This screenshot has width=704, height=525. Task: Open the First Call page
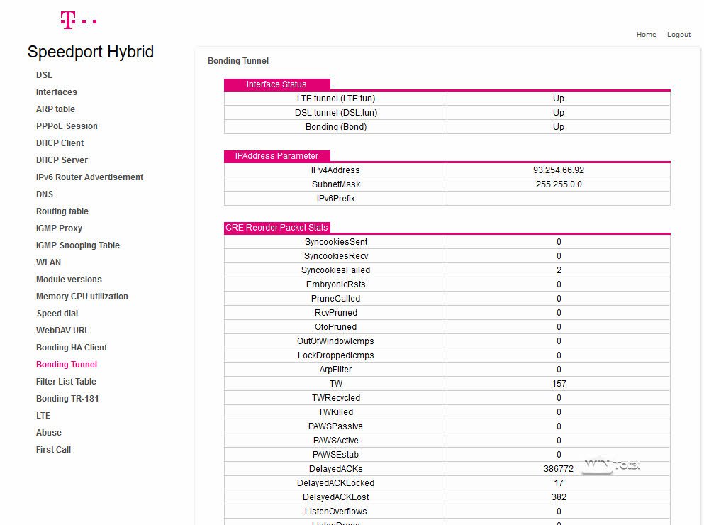click(53, 450)
